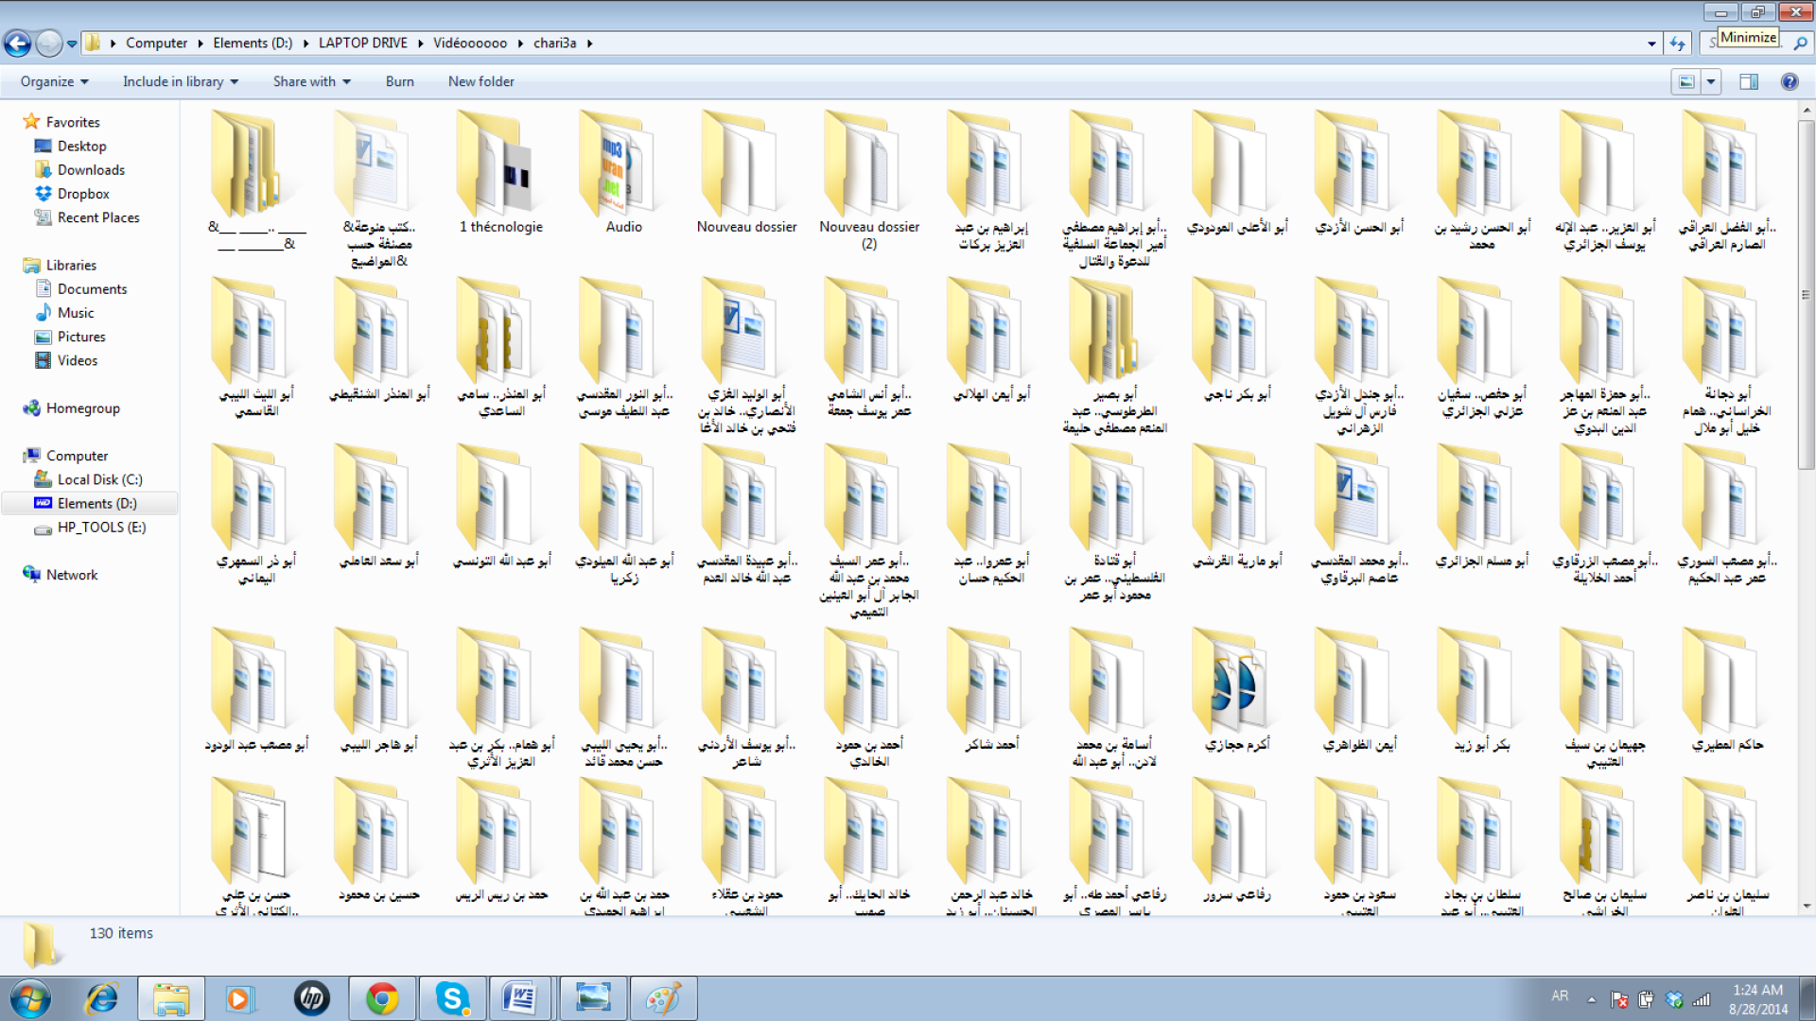Open Chrome from the taskbar
This screenshot has width=1816, height=1021.
(x=382, y=998)
